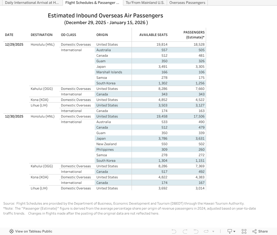The width and height of the screenshot is (277, 235).
Task: Select the Overseas Passengers tab
Action: [x=187, y=3]
